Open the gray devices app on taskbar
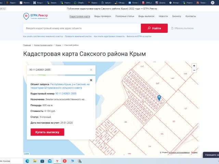Screen dimensions: 219x164 (x=79, y=161)
